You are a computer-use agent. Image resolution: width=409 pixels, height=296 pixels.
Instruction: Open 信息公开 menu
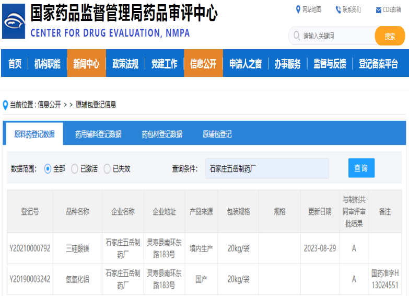click(x=203, y=63)
